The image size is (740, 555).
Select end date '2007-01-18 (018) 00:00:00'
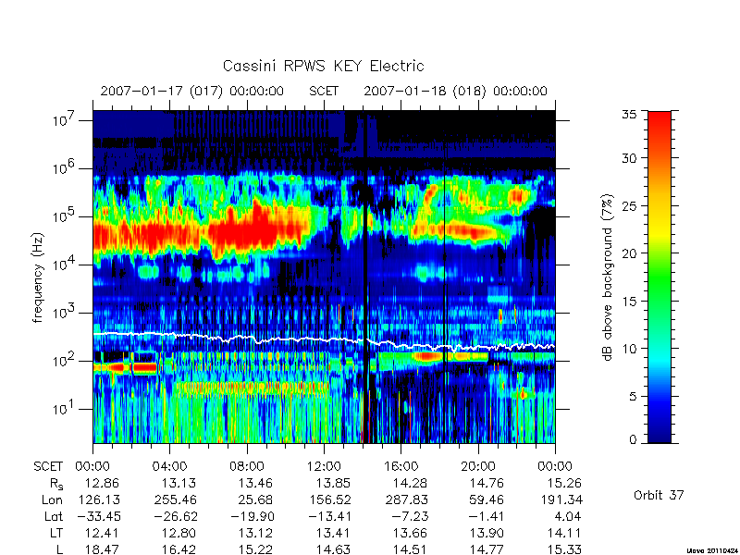click(455, 91)
